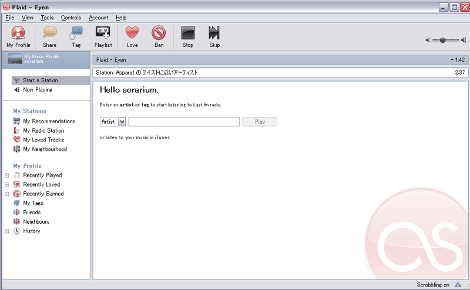Open the Tools menu
The width and height of the screenshot is (470, 290).
pos(47,18)
